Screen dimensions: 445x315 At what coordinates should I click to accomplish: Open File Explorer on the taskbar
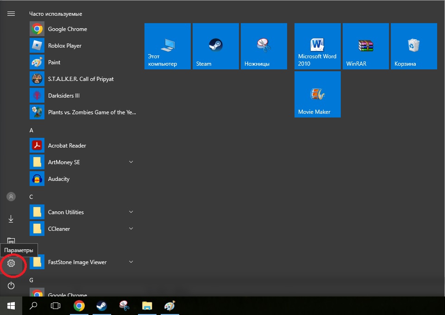[x=147, y=306]
